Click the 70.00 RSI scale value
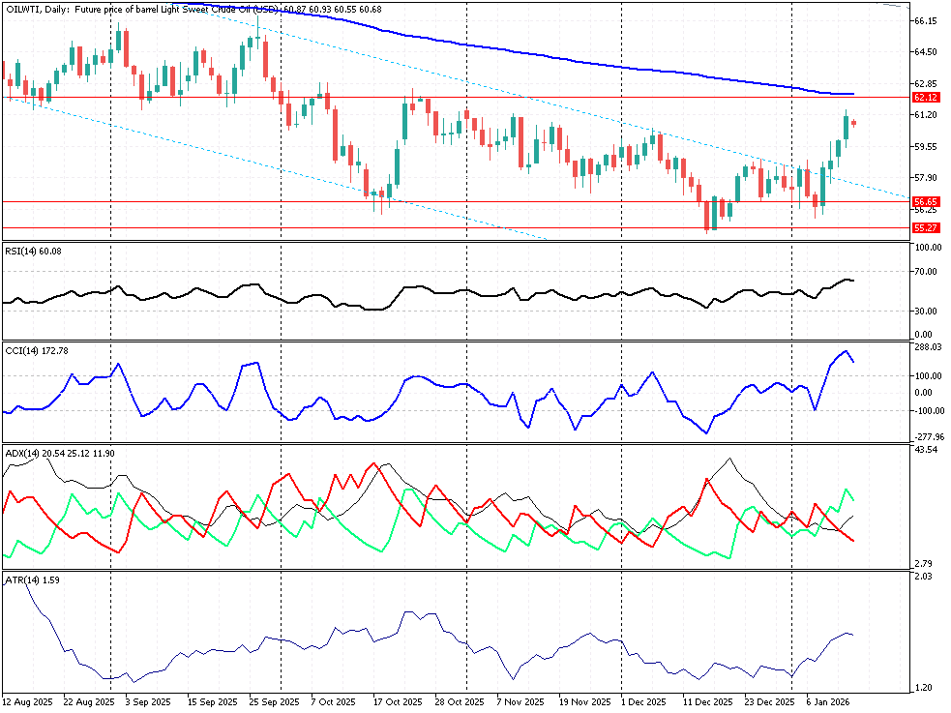The image size is (951, 713). tap(924, 271)
